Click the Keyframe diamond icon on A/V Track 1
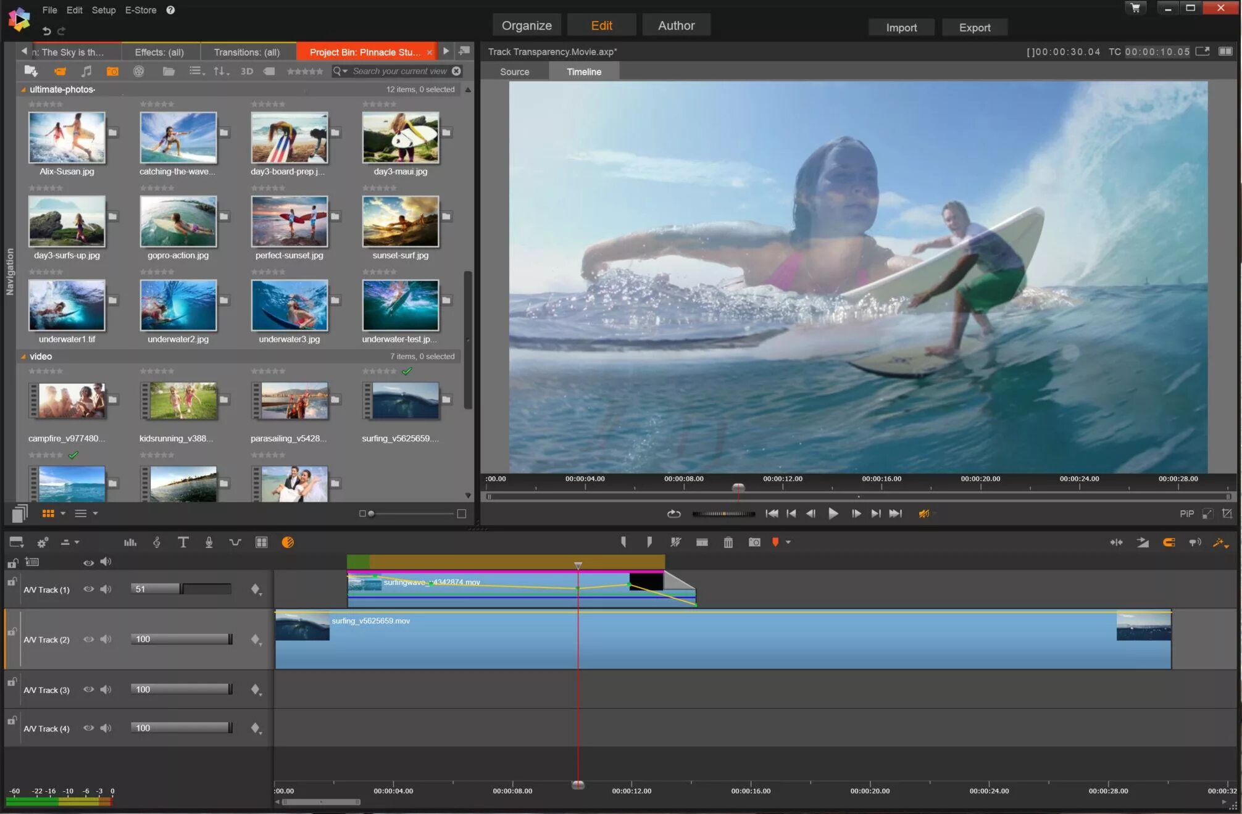Image resolution: width=1242 pixels, height=814 pixels. (x=254, y=589)
